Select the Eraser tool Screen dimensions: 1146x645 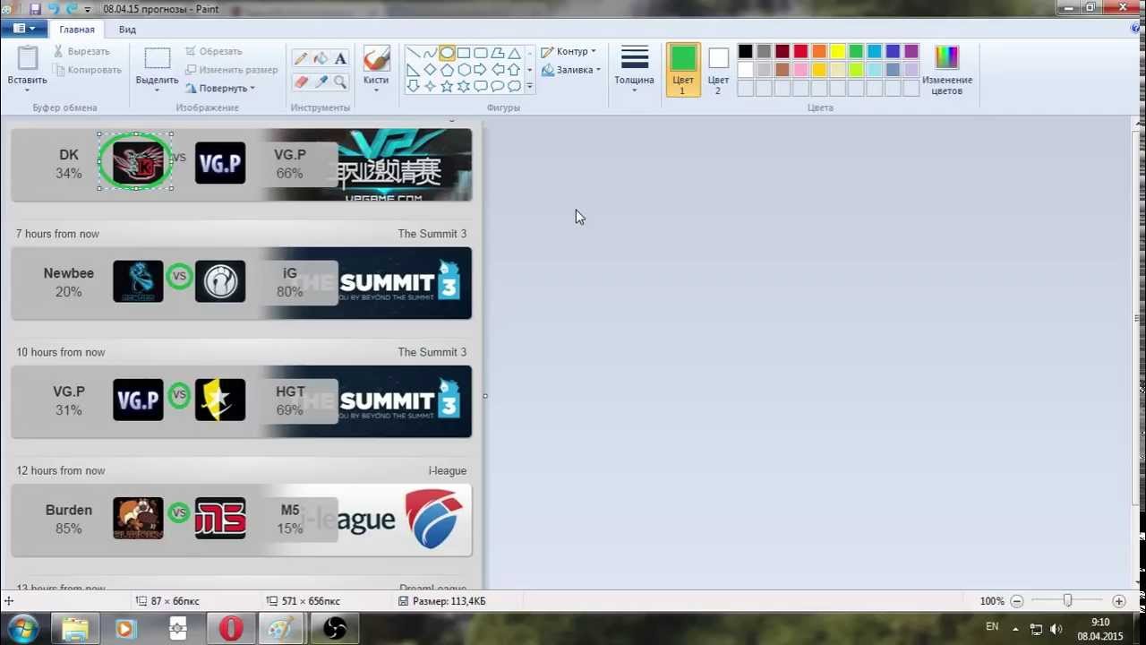[301, 82]
